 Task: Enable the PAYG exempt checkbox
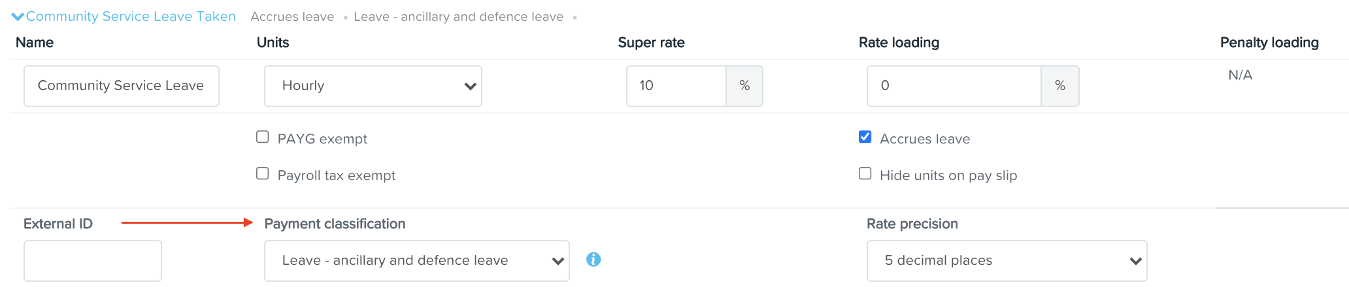pos(263,137)
